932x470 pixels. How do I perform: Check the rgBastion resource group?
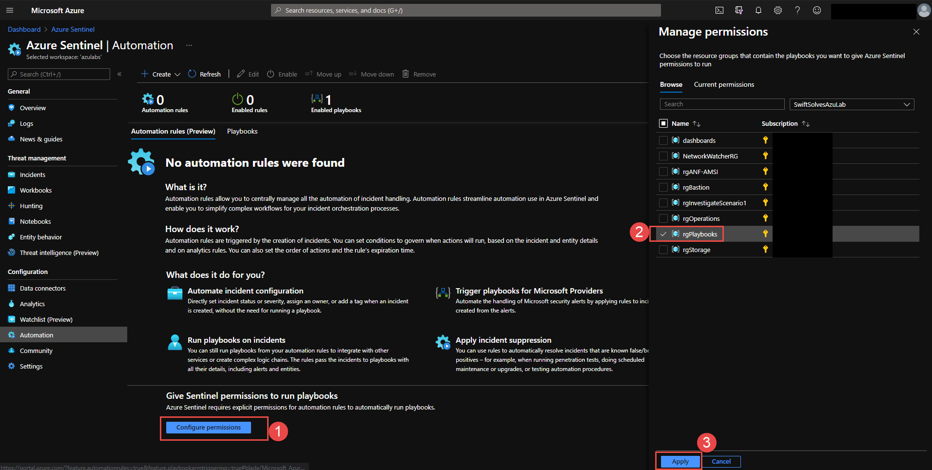tap(663, 187)
